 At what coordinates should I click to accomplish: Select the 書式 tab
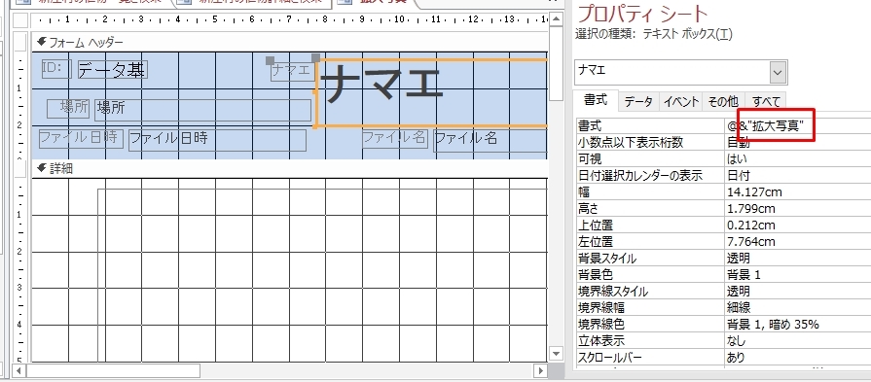[596, 100]
